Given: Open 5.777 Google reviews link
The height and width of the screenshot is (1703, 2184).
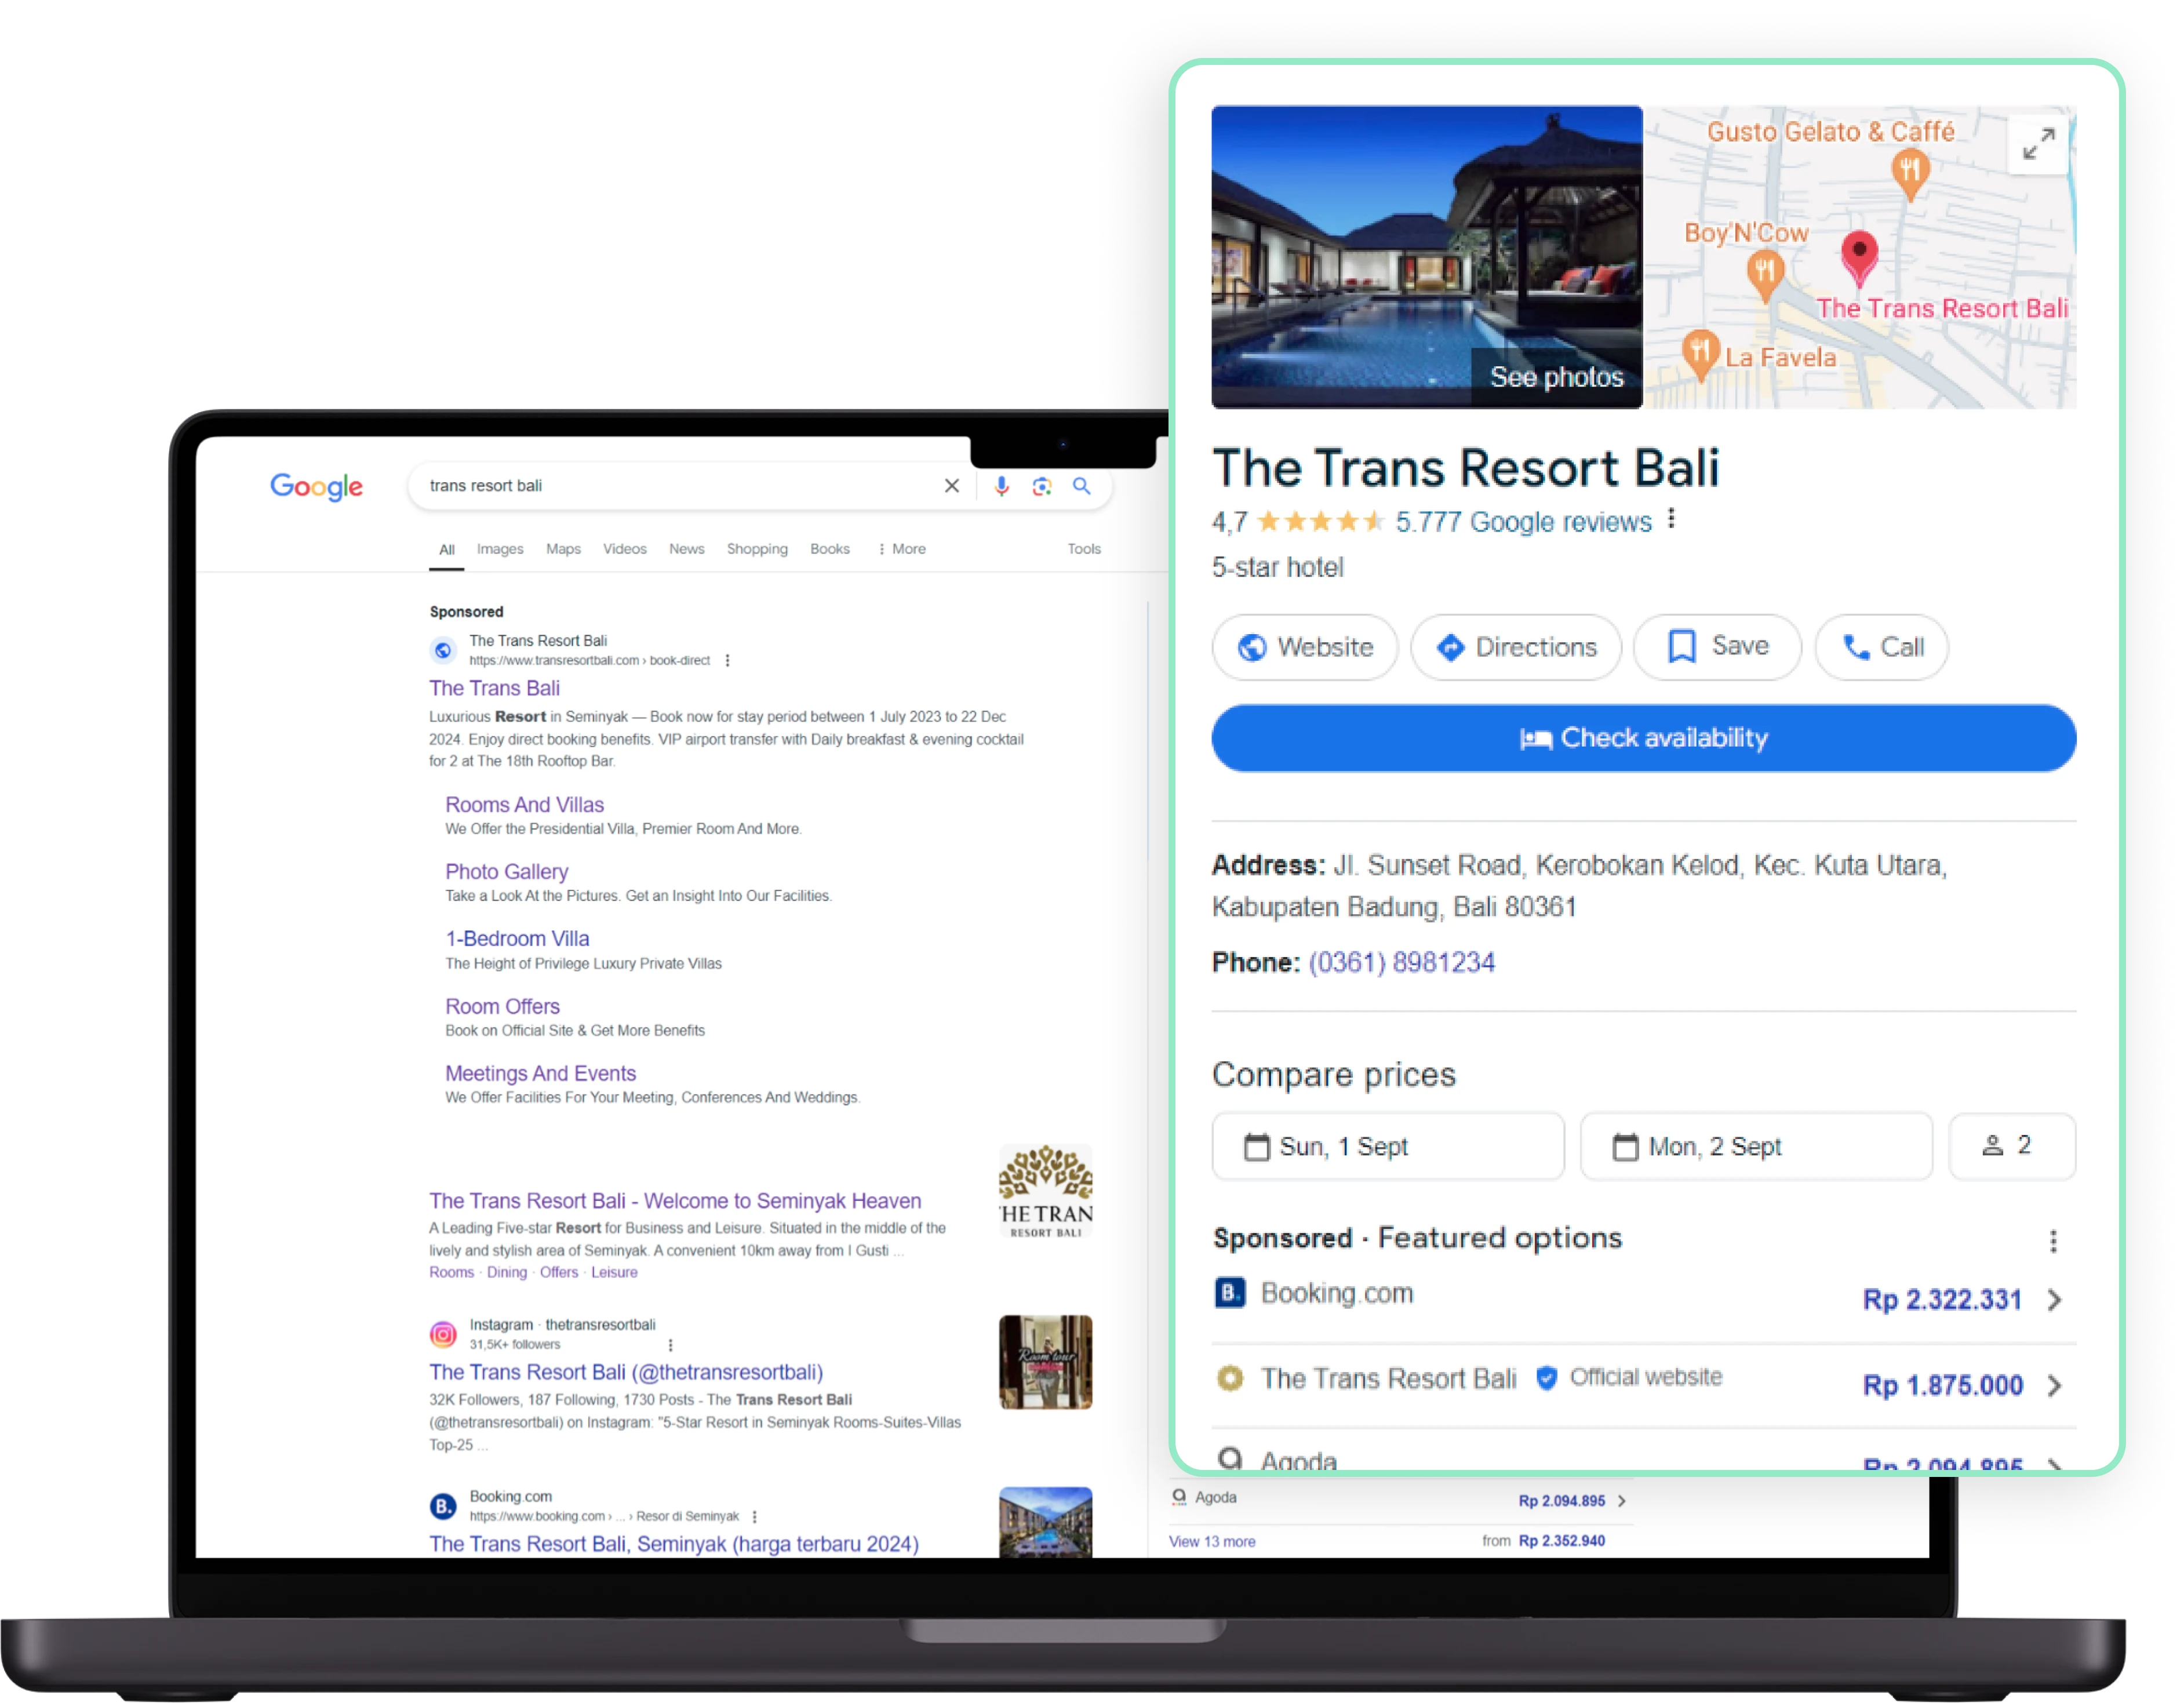Looking at the screenshot, I should click(1523, 522).
